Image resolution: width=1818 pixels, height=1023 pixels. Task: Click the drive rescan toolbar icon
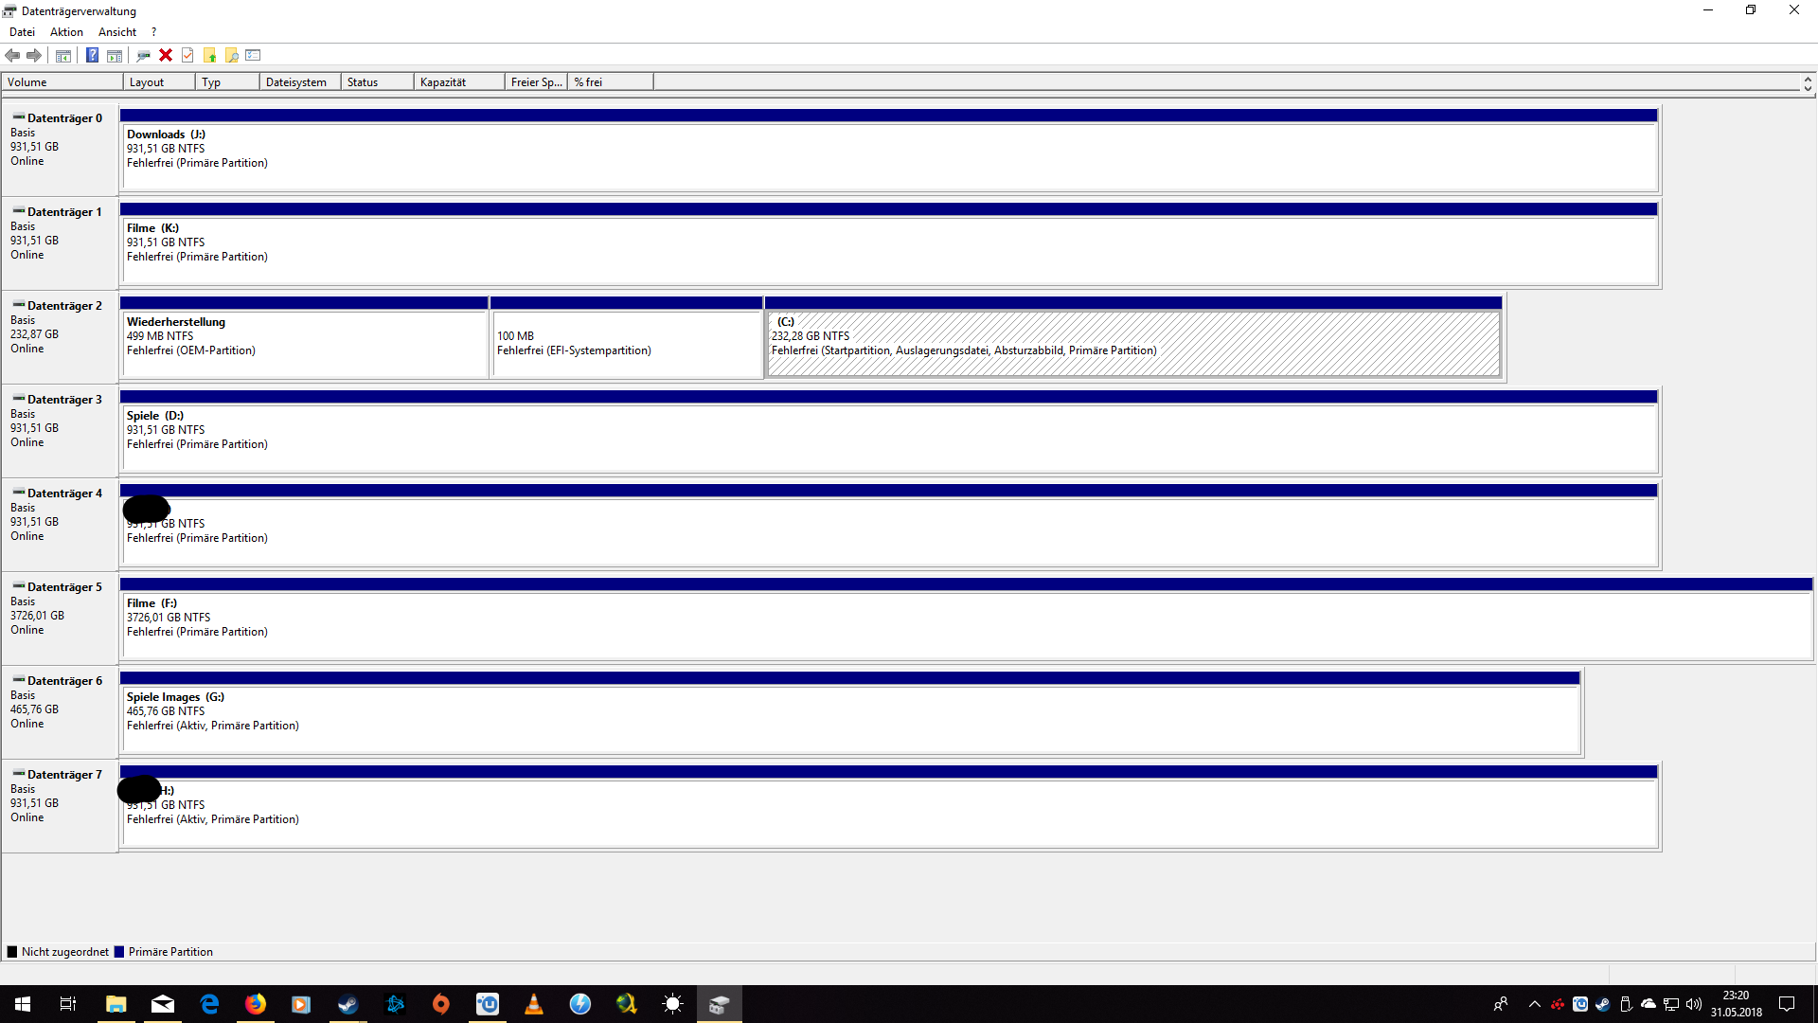point(143,55)
